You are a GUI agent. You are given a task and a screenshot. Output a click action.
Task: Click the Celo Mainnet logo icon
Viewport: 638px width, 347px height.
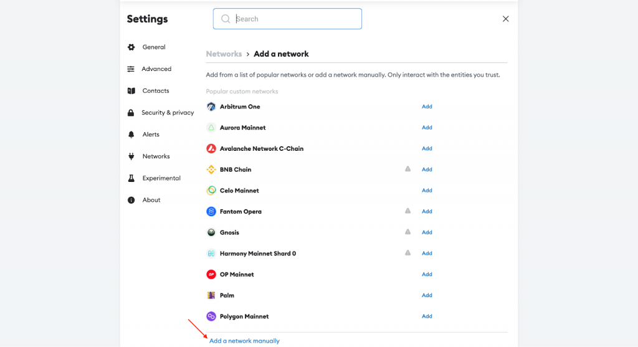pos(211,191)
